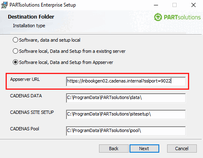This screenshot has width=203, height=158.
Task: Abort setup with the Cancel button
Action: (x=182, y=149)
